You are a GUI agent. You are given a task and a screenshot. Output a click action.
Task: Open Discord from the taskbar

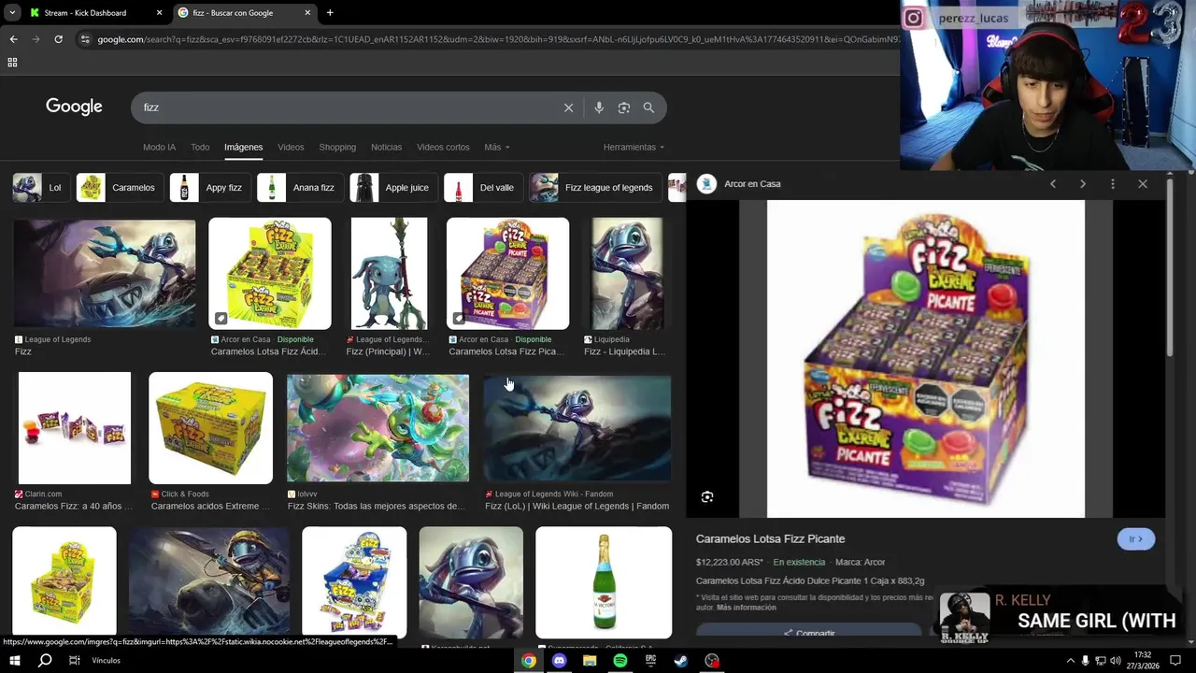pos(559,661)
